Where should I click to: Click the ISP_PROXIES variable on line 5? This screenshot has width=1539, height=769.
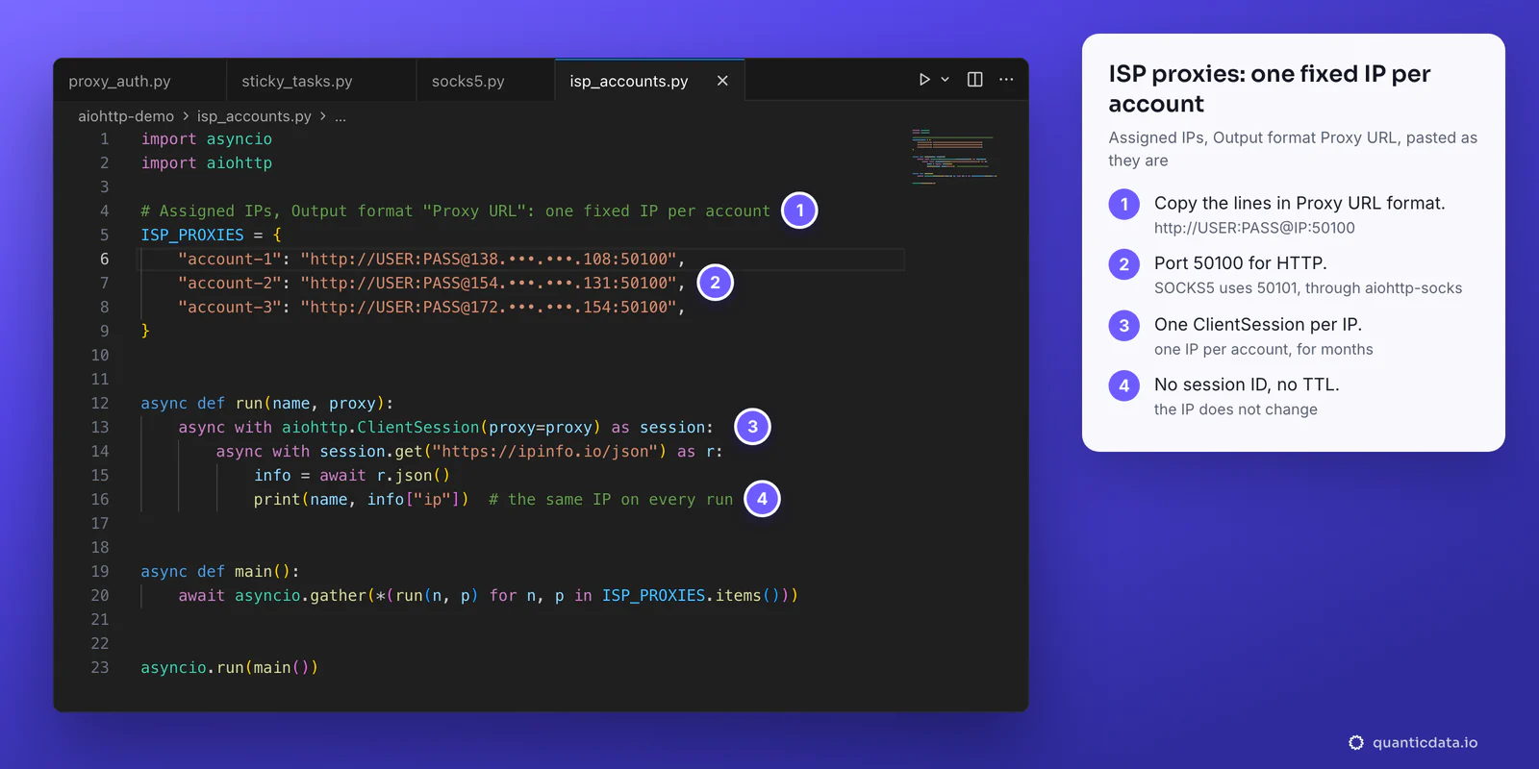(x=192, y=236)
